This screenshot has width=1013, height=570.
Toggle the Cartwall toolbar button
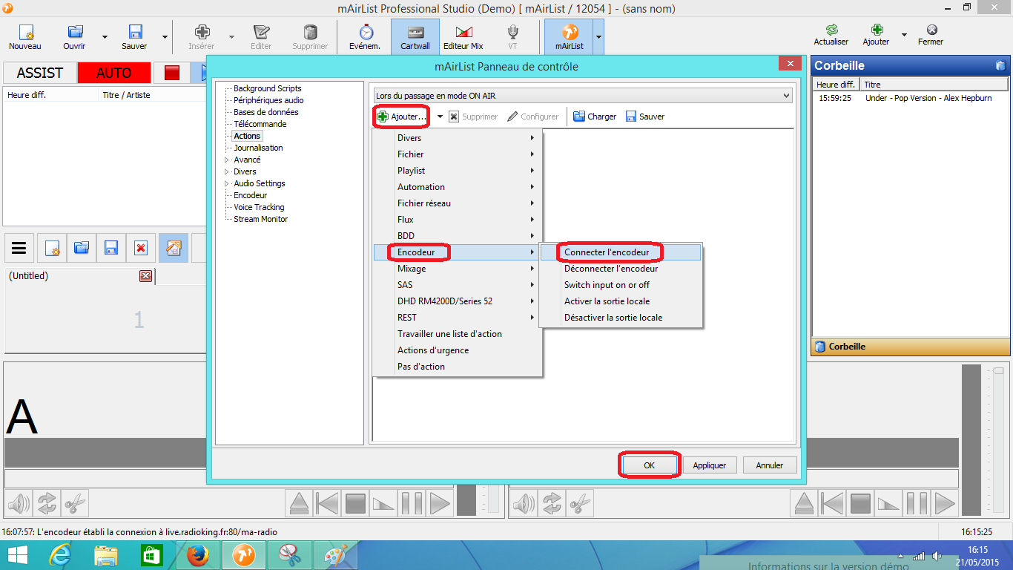click(x=416, y=37)
